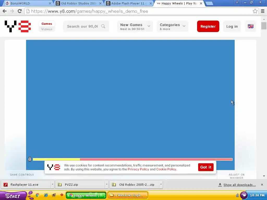Click the page vertical scrollbar thumb
Screen dimensions: 267x200
click(x=264, y=26)
